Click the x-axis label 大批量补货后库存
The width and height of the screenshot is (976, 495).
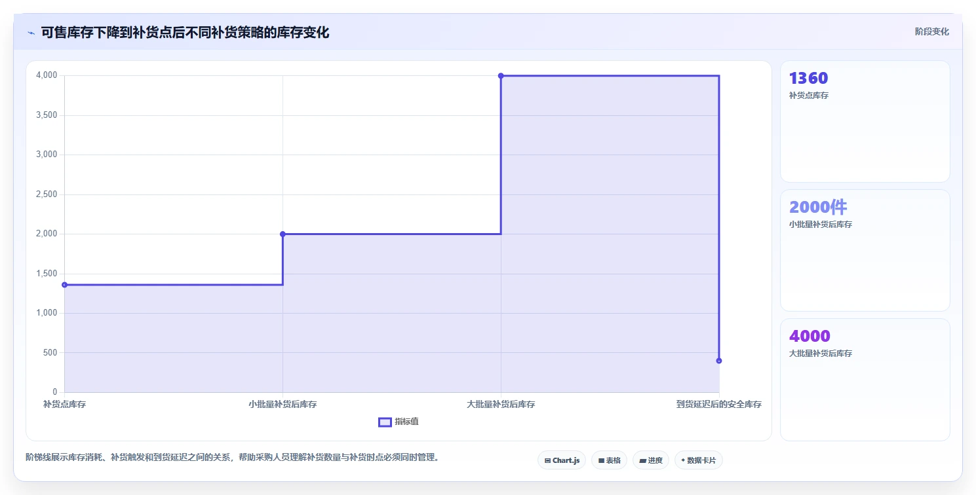(501, 404)
